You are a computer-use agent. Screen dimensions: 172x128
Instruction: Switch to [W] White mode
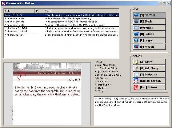(x=149, y=28)
